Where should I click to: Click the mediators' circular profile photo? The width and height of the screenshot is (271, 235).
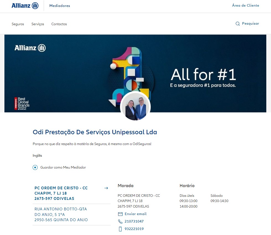tap(135, 106)
